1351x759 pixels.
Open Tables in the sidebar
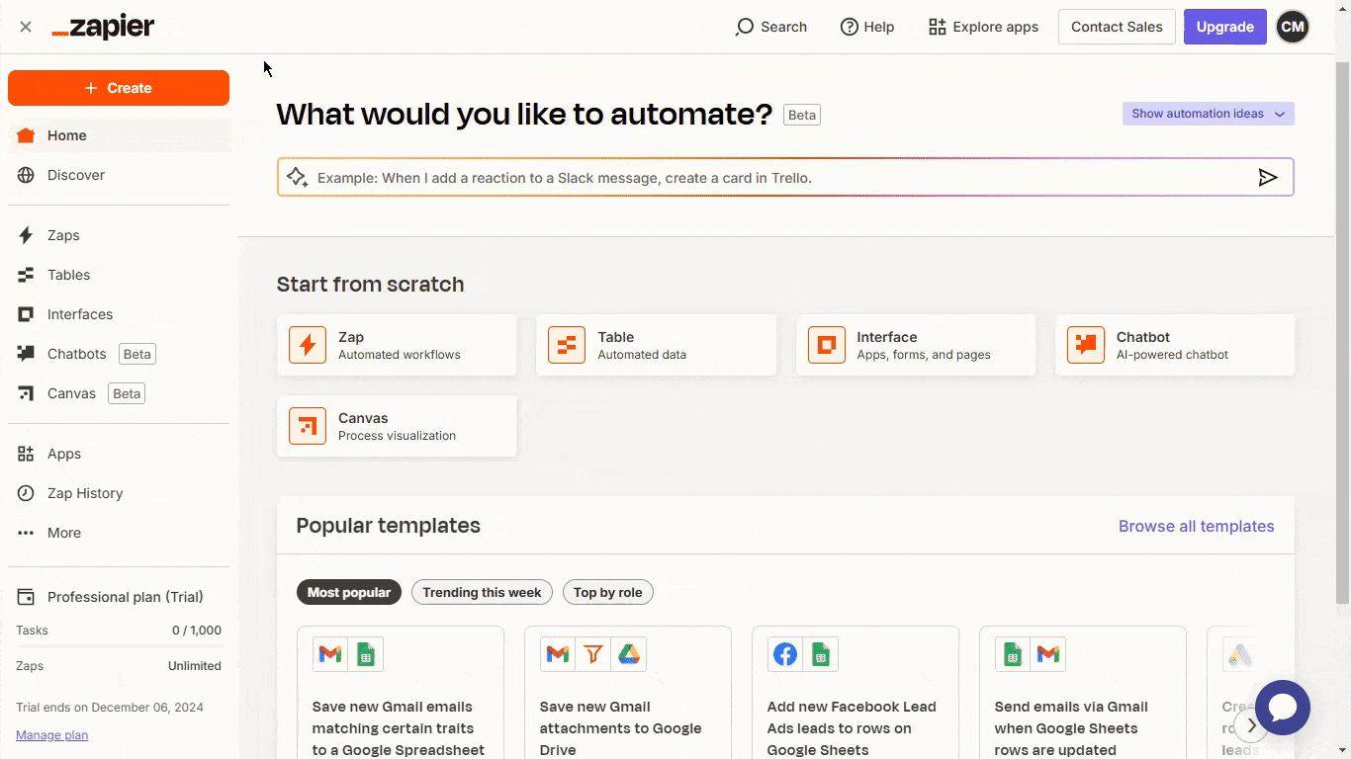point(119,275)
